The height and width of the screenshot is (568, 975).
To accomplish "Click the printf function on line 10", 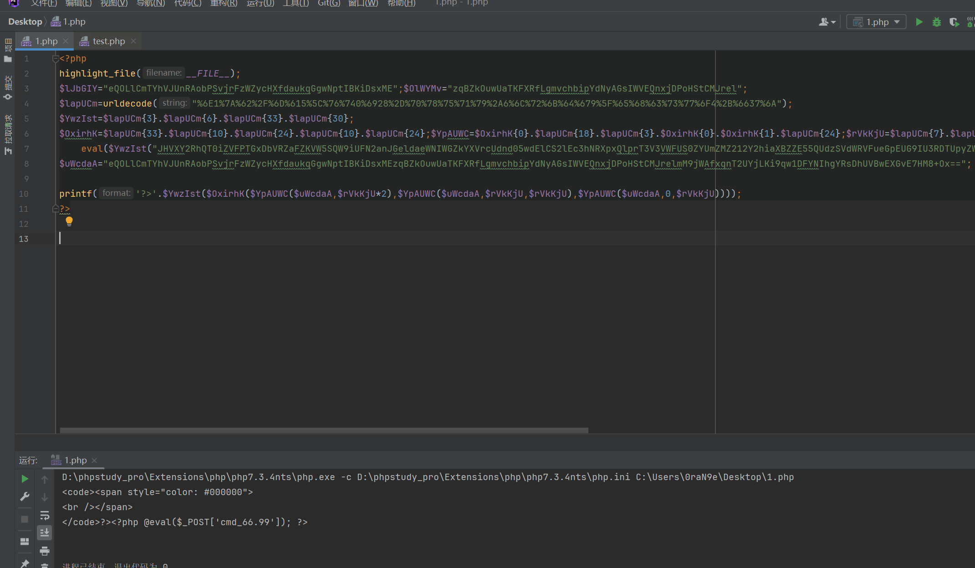I will 76,194.
